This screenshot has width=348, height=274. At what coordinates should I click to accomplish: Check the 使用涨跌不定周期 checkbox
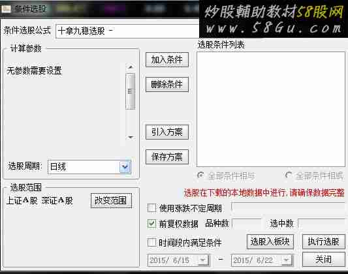(x=152, y=208)
